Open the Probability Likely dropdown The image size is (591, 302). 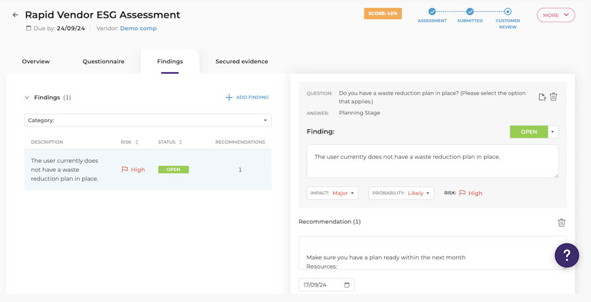coord(401,193)
